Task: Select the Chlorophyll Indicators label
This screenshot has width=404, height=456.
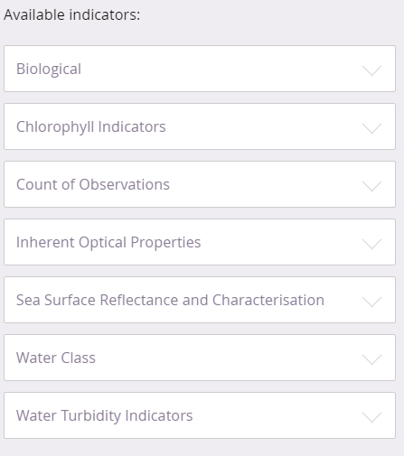Action: click(91, 127)
